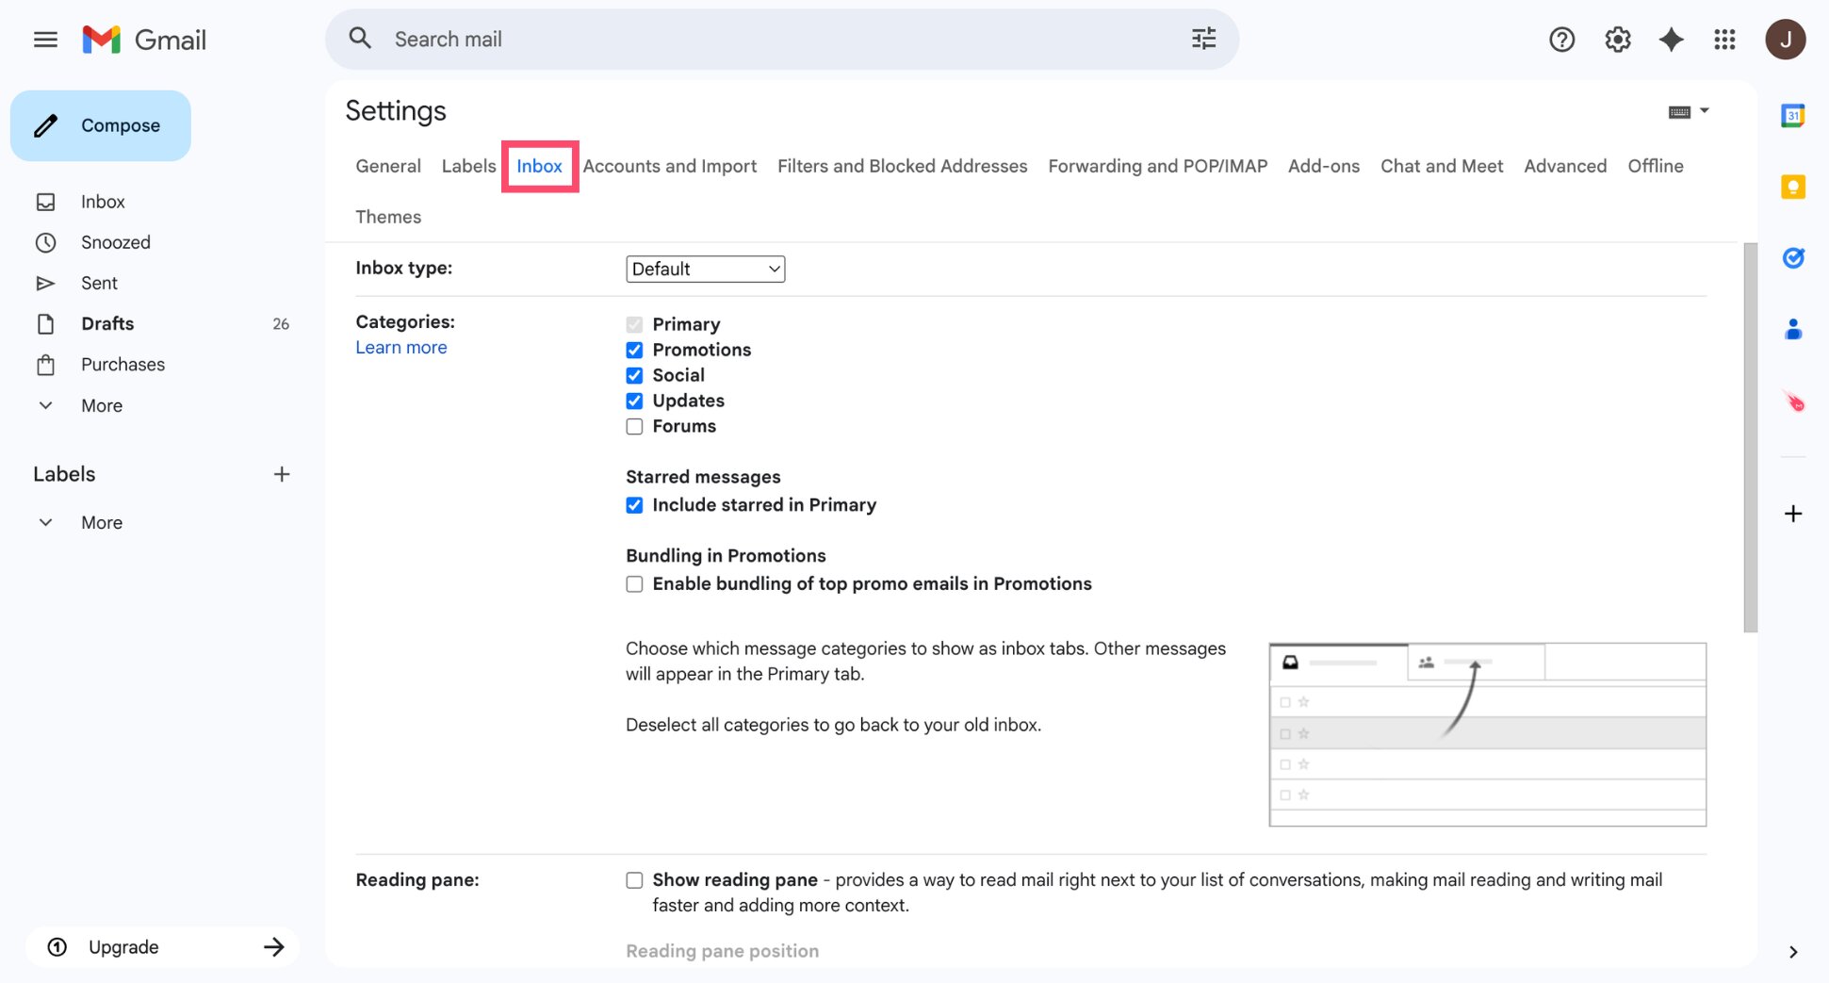Image resolution: width=1829 pixels, height=983 pixels.
Task: Click the Sent arrow icon
Action: pos(45,283)
